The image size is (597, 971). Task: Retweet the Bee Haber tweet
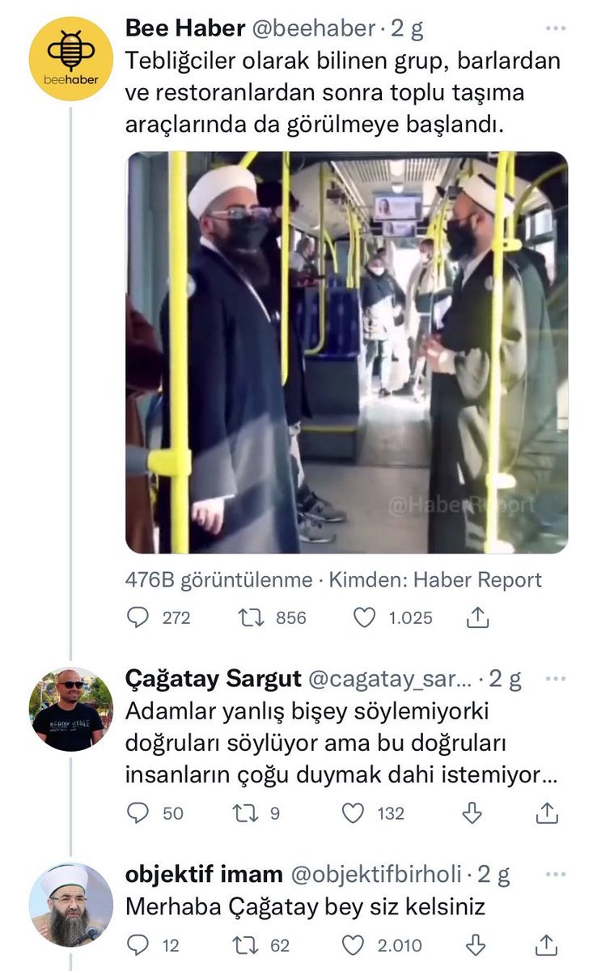click(246, 618)
